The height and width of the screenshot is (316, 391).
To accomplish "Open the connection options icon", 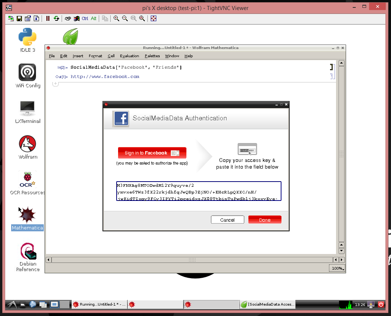I will pyautogui.click(x=28, y=19).
